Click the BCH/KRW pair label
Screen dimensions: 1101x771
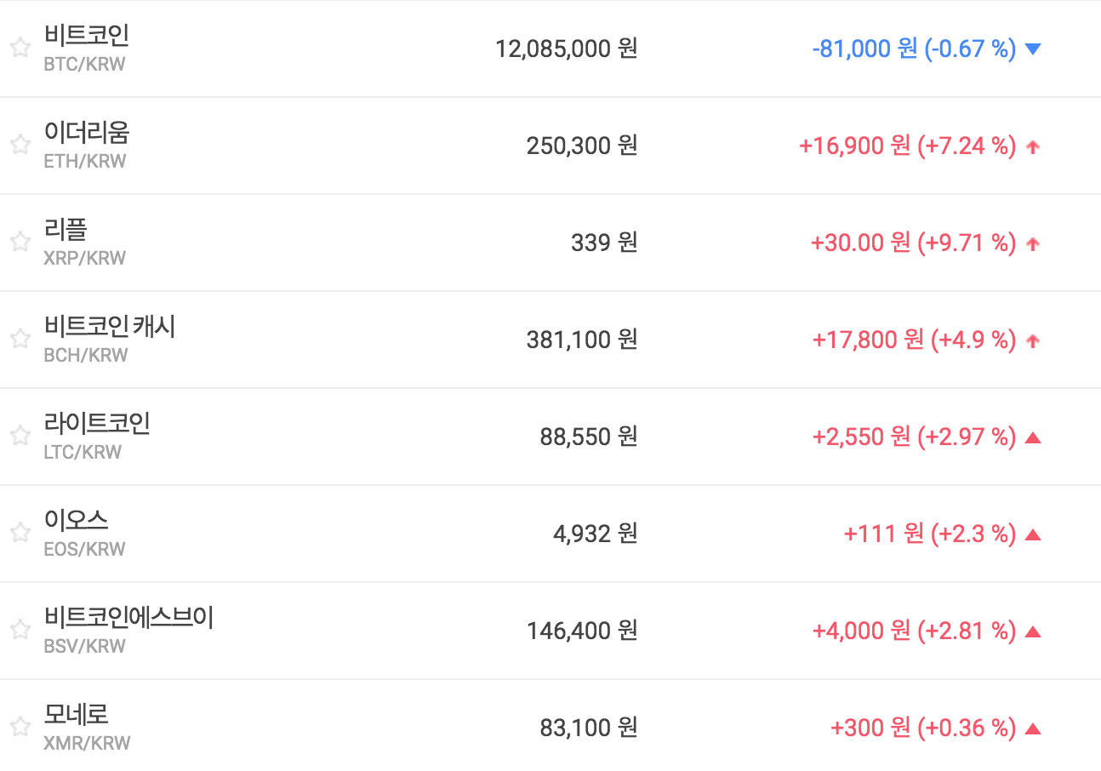85,356
